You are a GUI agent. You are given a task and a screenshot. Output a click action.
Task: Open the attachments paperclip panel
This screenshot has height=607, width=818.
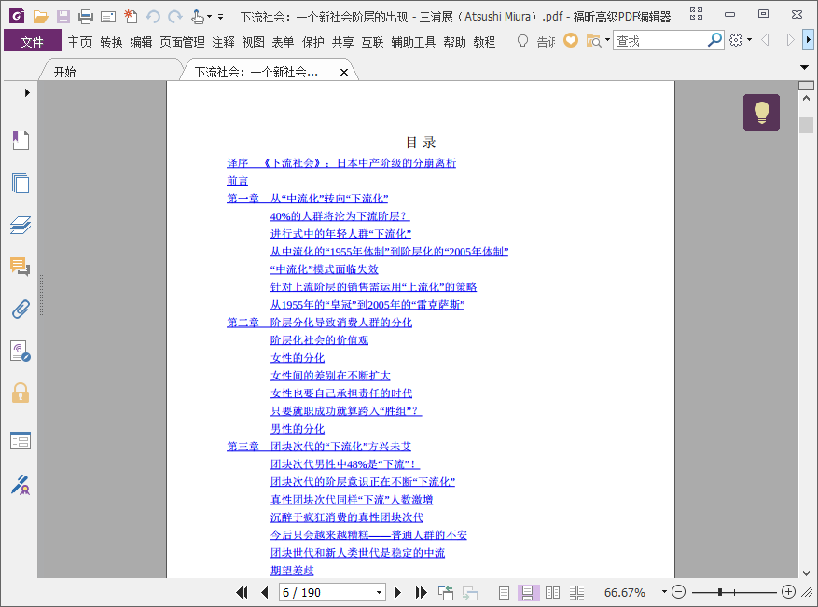tap(21, 310)
